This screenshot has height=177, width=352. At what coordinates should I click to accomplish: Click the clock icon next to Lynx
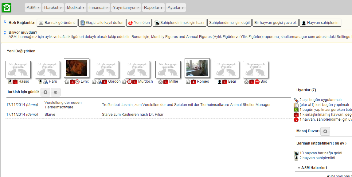pyautogui.click(x=77, y=82)
